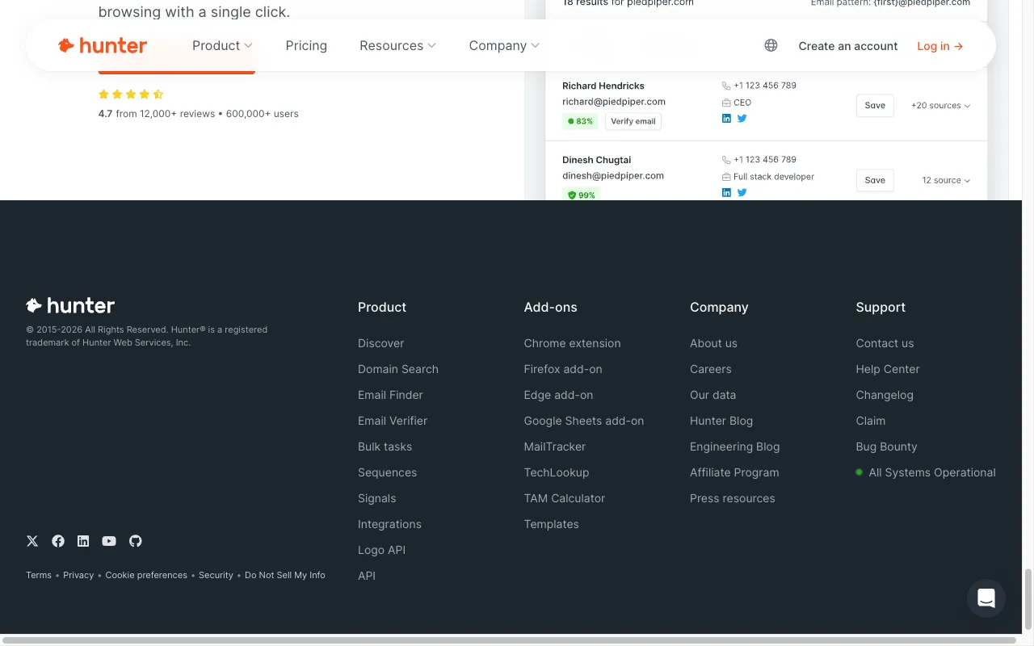Click the vertical page scrollbar
Screen dimensions: 1034x646
pos(1028,598)
